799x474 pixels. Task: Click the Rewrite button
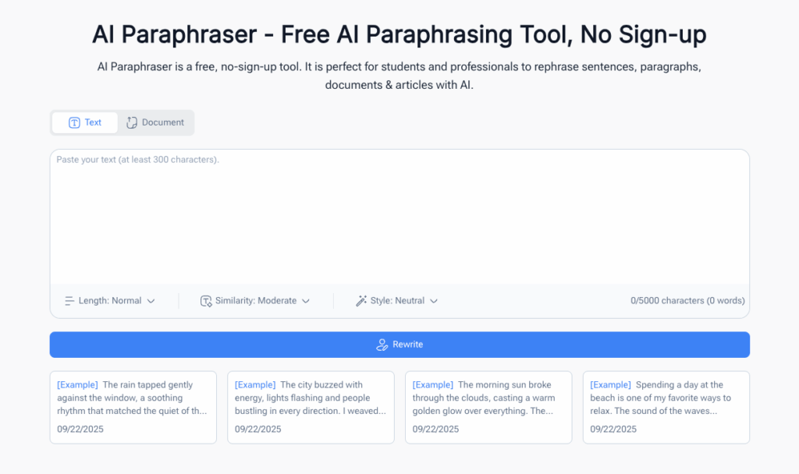399,344
